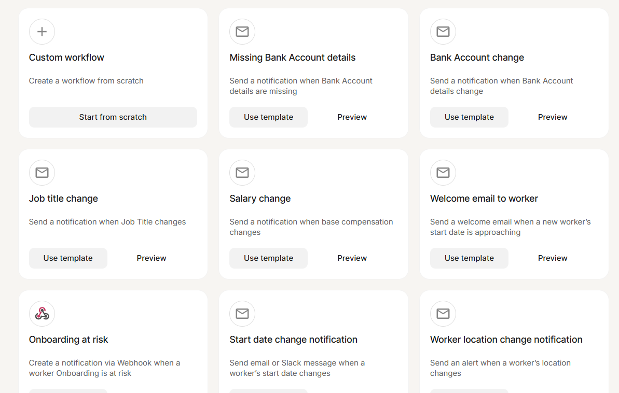Click the envelope icon on Bank Account change
The height and width of the screenshot is (393, 619).
pyautogui.click(x=443, y=32)
